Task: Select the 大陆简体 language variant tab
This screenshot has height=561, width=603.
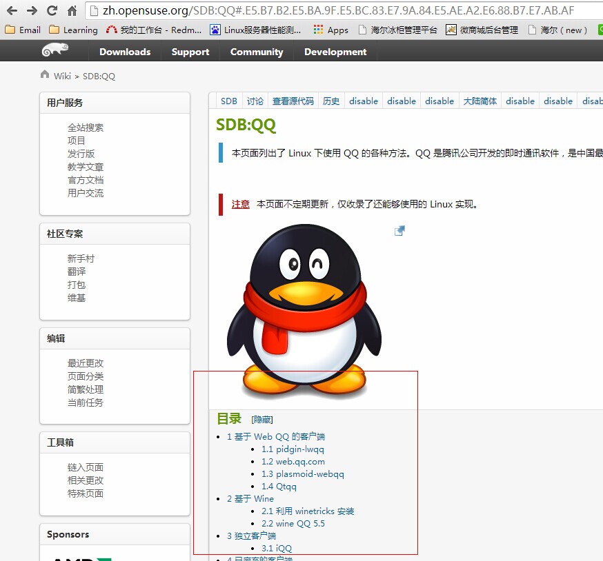Action: 480,101
